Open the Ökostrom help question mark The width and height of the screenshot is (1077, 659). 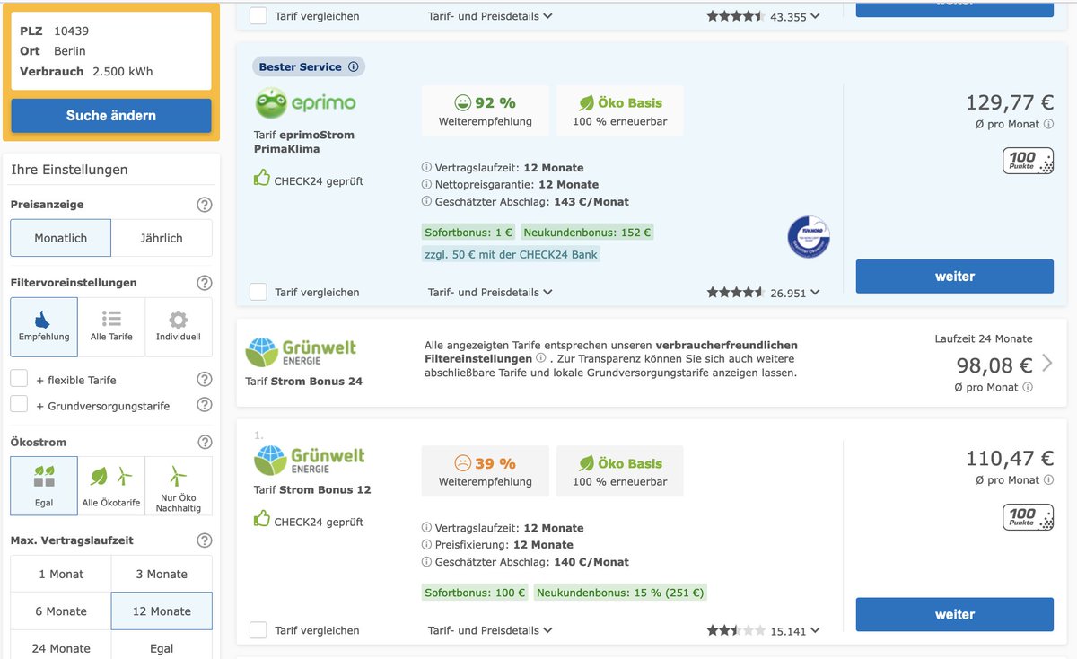tap(205, 442)
